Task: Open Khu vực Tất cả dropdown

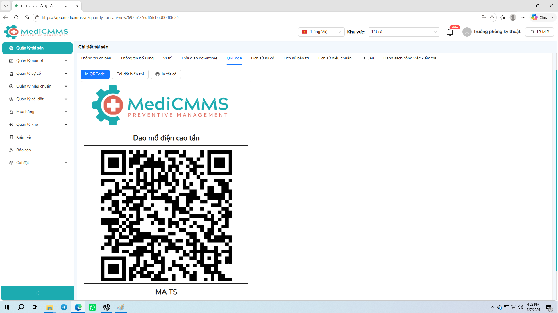Action: tap(404, 32)
